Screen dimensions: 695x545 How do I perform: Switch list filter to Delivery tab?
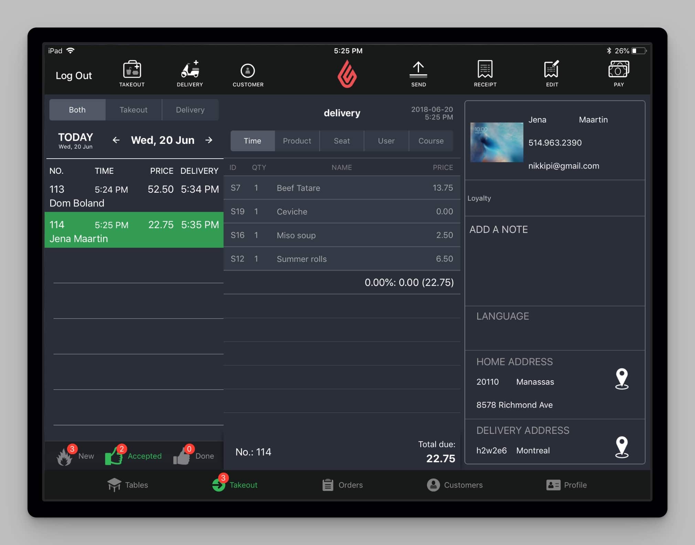pyautogui.click(x=190, y=110)
